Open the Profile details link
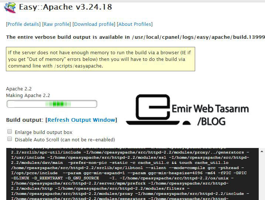This screenshot has width=265, height=200. pyautogui.click(x=23, y=24)
